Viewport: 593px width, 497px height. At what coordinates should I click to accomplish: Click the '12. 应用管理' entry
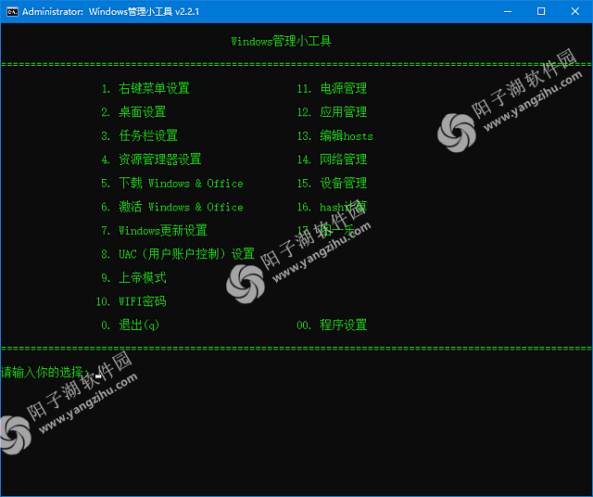[x=332, y=112]
